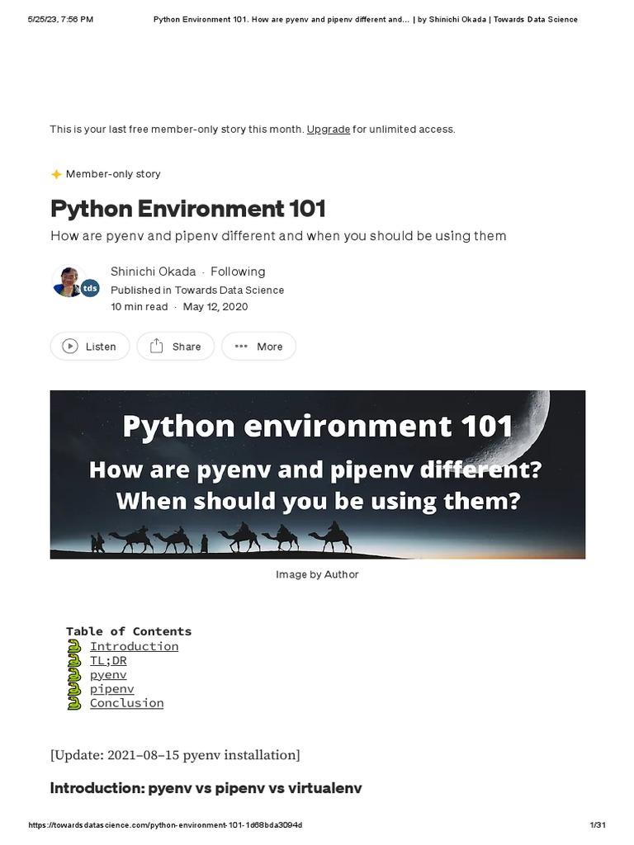Jump to the Conclusion section

pos(126,703)
